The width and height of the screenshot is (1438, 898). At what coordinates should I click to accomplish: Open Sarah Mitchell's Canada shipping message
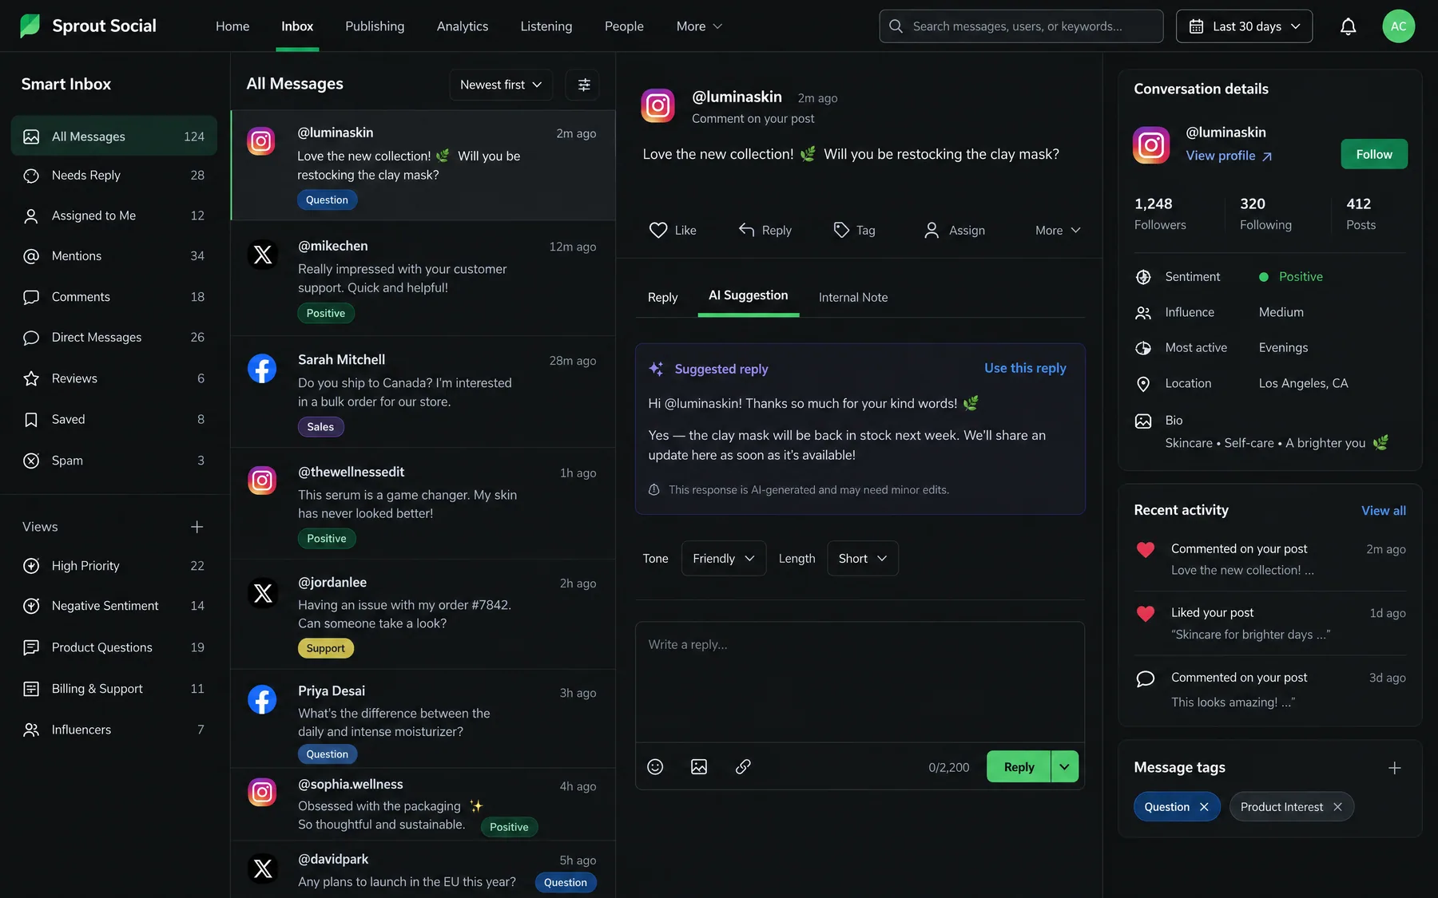[x=423, y=391]
